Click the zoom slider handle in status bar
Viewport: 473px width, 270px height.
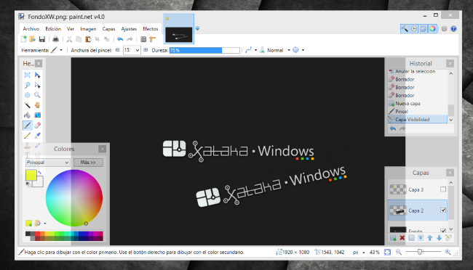[419, 252]
